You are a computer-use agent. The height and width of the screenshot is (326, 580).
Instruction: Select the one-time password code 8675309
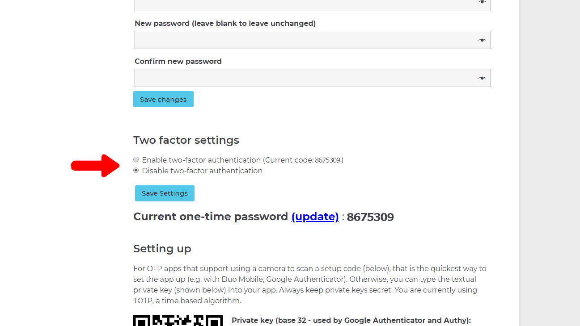[x=370, y=217]
